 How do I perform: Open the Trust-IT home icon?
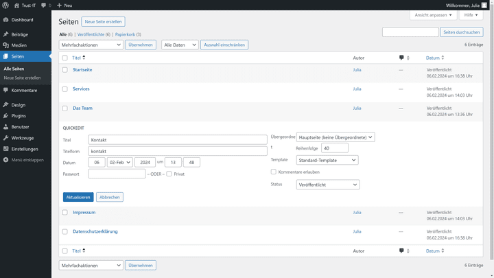click(x=16, y=5)
